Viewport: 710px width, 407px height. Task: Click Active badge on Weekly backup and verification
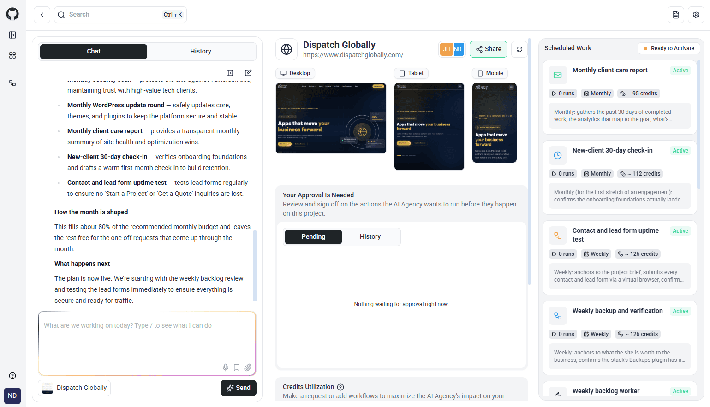[x=680, y=311]
